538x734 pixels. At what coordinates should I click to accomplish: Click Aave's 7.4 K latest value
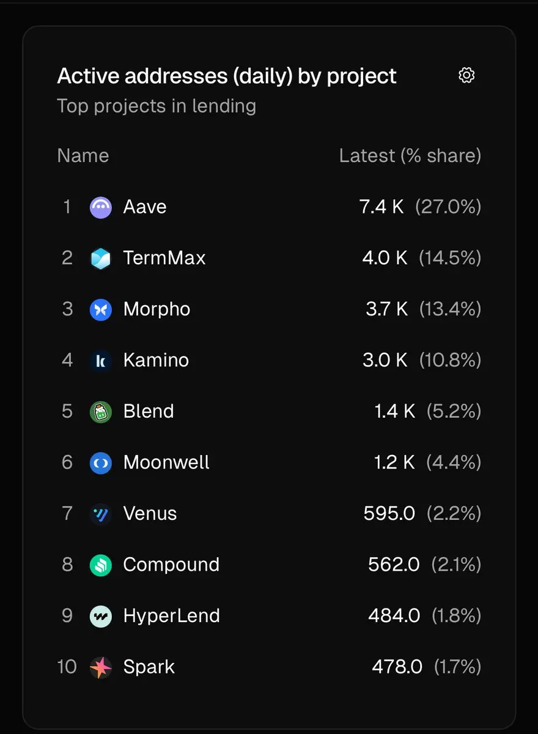click(381, 207)
